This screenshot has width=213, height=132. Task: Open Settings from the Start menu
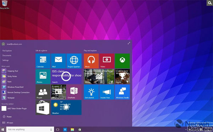coord(5,60)
